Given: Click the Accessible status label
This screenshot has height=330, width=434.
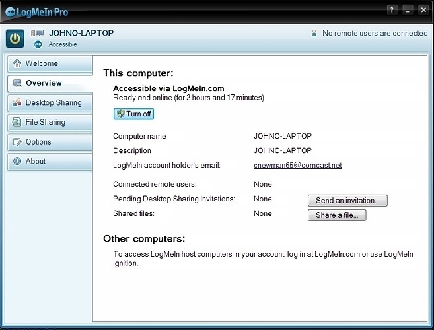Looking at the screenshot, I should (x=63, y=44).
